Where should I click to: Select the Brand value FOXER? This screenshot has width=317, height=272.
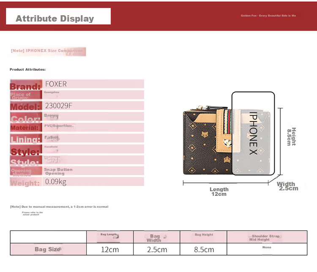(x=56, y=84)
